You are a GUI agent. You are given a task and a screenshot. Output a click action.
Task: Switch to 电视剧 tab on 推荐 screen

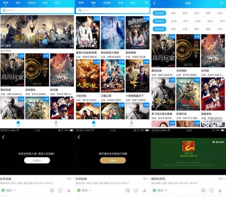pos(31,3)
